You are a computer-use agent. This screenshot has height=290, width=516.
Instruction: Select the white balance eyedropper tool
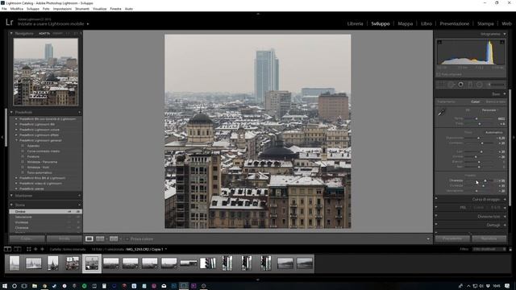[442, 113]
